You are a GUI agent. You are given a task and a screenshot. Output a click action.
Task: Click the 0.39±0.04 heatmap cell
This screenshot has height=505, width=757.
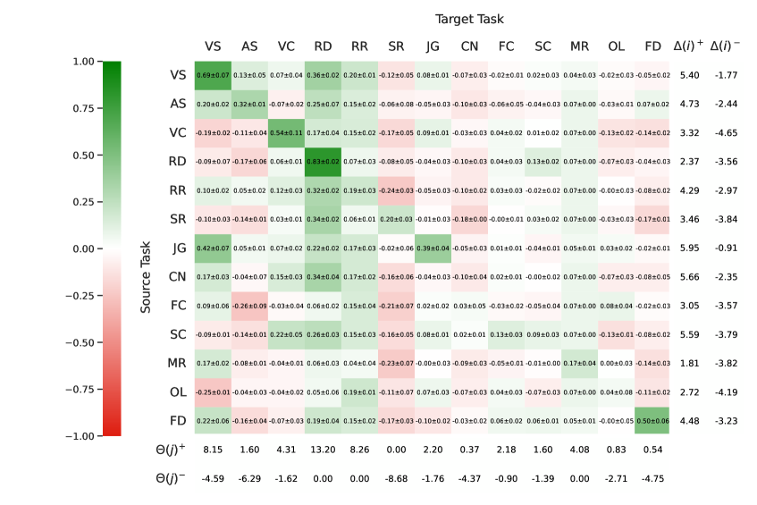point(433,248)
